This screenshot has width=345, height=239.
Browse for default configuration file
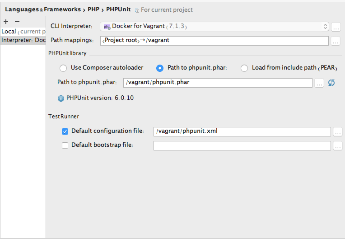click(338, 131)
